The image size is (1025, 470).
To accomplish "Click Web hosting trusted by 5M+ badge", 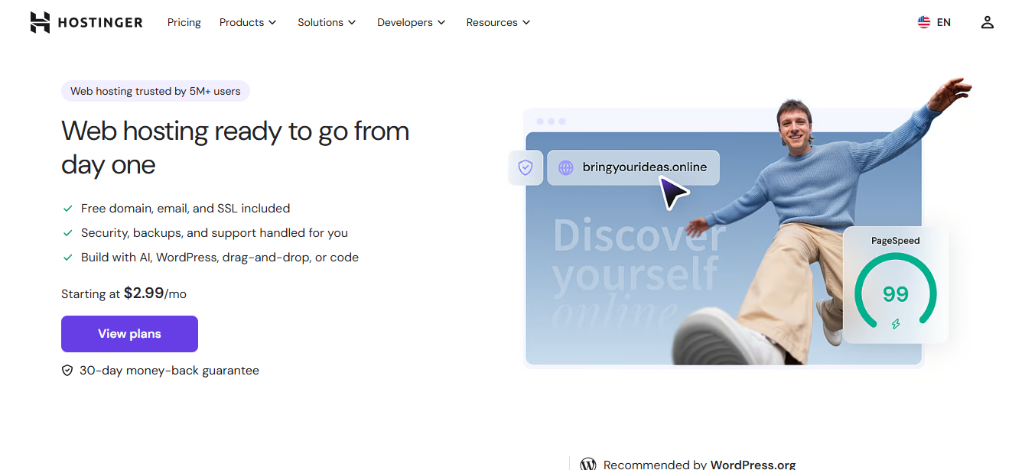I will 155,91.
